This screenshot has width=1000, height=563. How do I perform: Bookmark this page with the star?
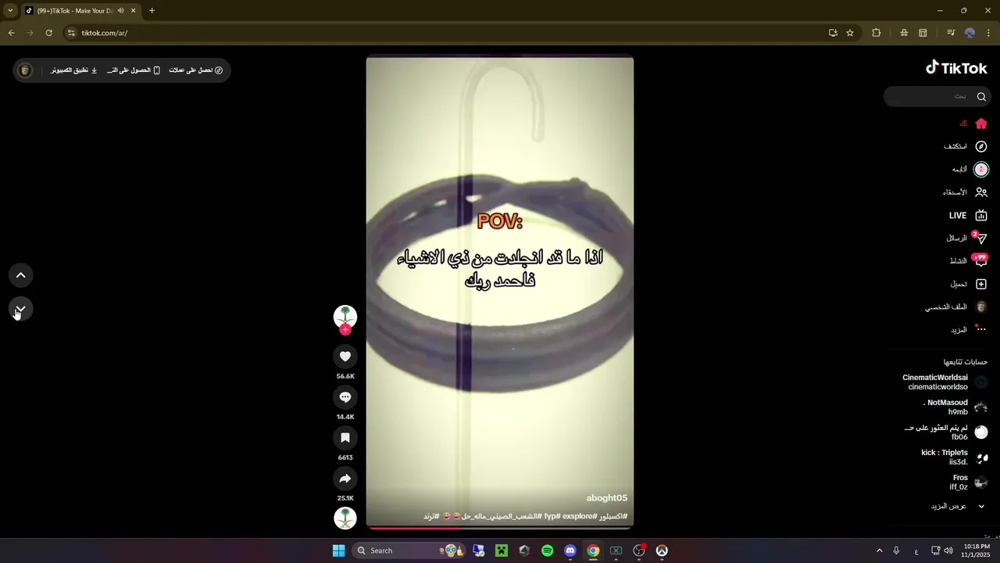click(850, 33)
